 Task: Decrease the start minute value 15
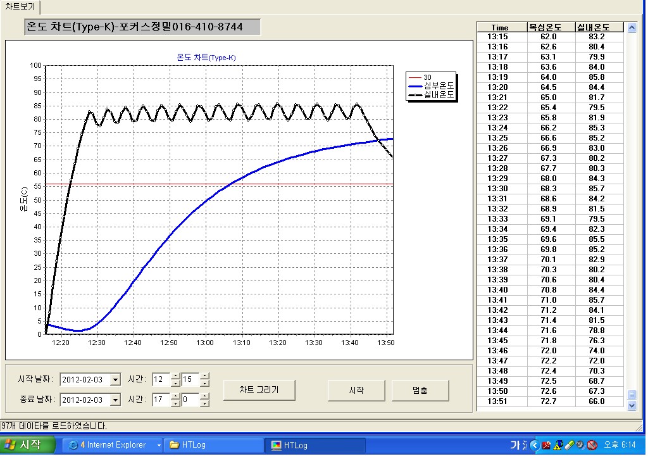(x=204, y=383)
